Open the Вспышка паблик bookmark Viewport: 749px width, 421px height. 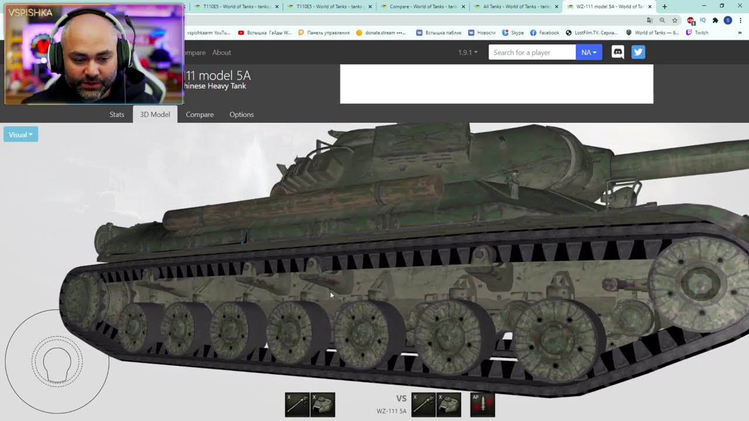click(439, 33)
